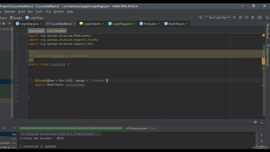Screen dimensions: 270x152
Task: Close the LoginStep.java tab
Action: 41,24
